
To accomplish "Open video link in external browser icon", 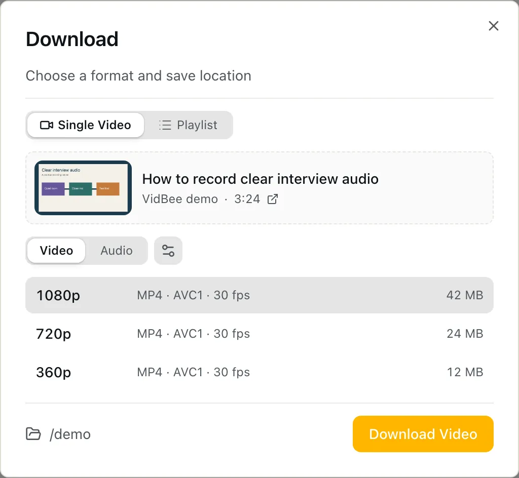I will click(x=272, y=199).
